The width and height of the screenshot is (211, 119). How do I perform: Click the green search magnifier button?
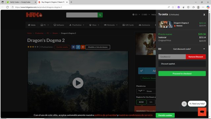pyautogui.click(x=100, y=15)
